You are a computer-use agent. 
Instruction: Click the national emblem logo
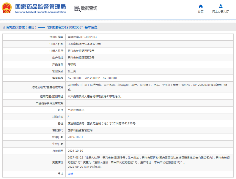[7, 8]
